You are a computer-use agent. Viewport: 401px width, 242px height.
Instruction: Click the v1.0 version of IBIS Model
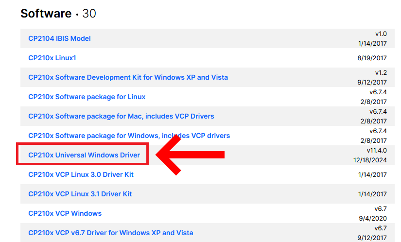(381, 34)
